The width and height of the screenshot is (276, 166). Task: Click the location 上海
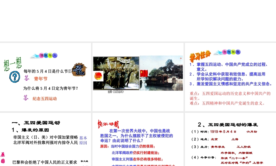235,139
